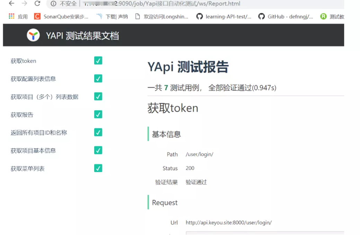
Task: Select 获取token in the sidebar list
Action: (x=24, y=61)
